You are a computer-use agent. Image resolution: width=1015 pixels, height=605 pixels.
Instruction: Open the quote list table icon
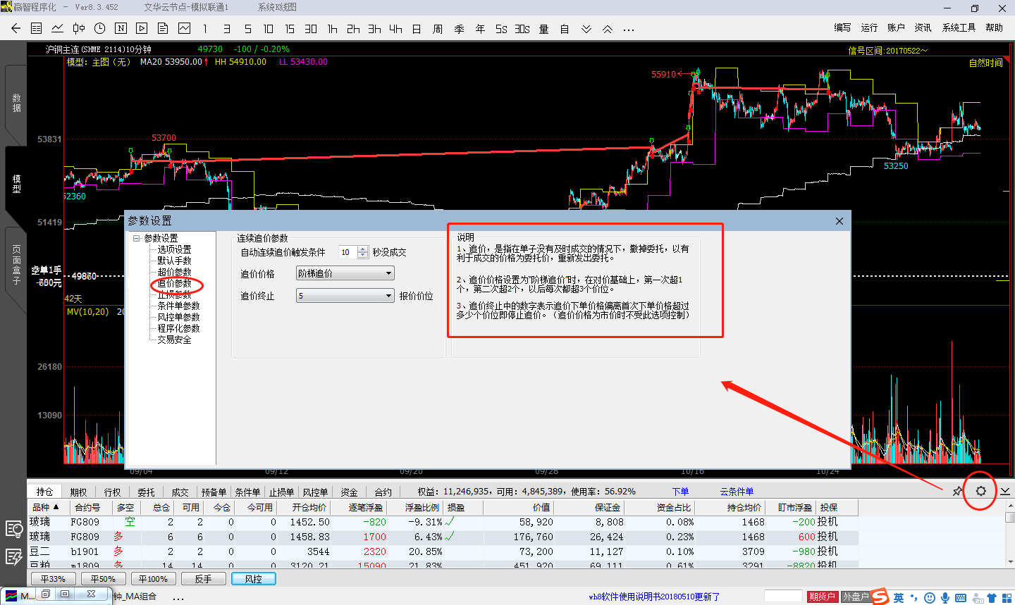point(37,29)
